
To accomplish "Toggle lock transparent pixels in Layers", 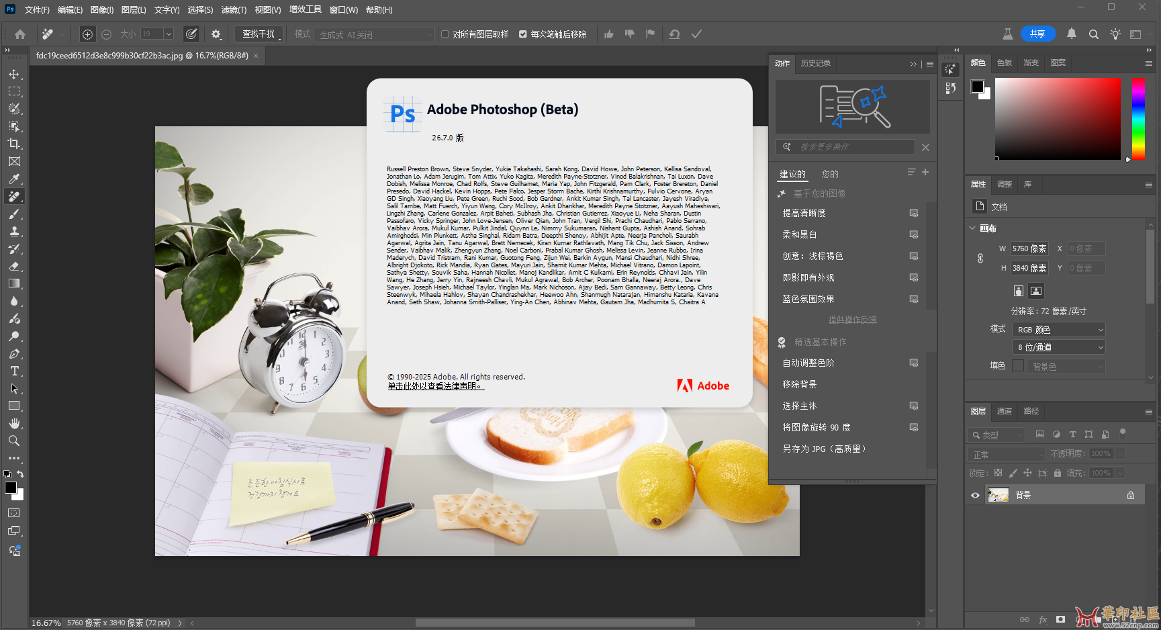I will [998, 473].
